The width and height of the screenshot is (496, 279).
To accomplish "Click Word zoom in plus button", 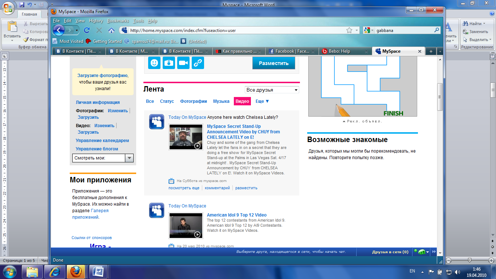I will (x=492, y=260).
